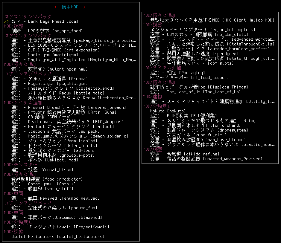Select エンジョイヘリコプター [enjoy_helicopters] mod
Image resolution: width=281 pixels, height=243 pixels.
(x=203, y=30)
